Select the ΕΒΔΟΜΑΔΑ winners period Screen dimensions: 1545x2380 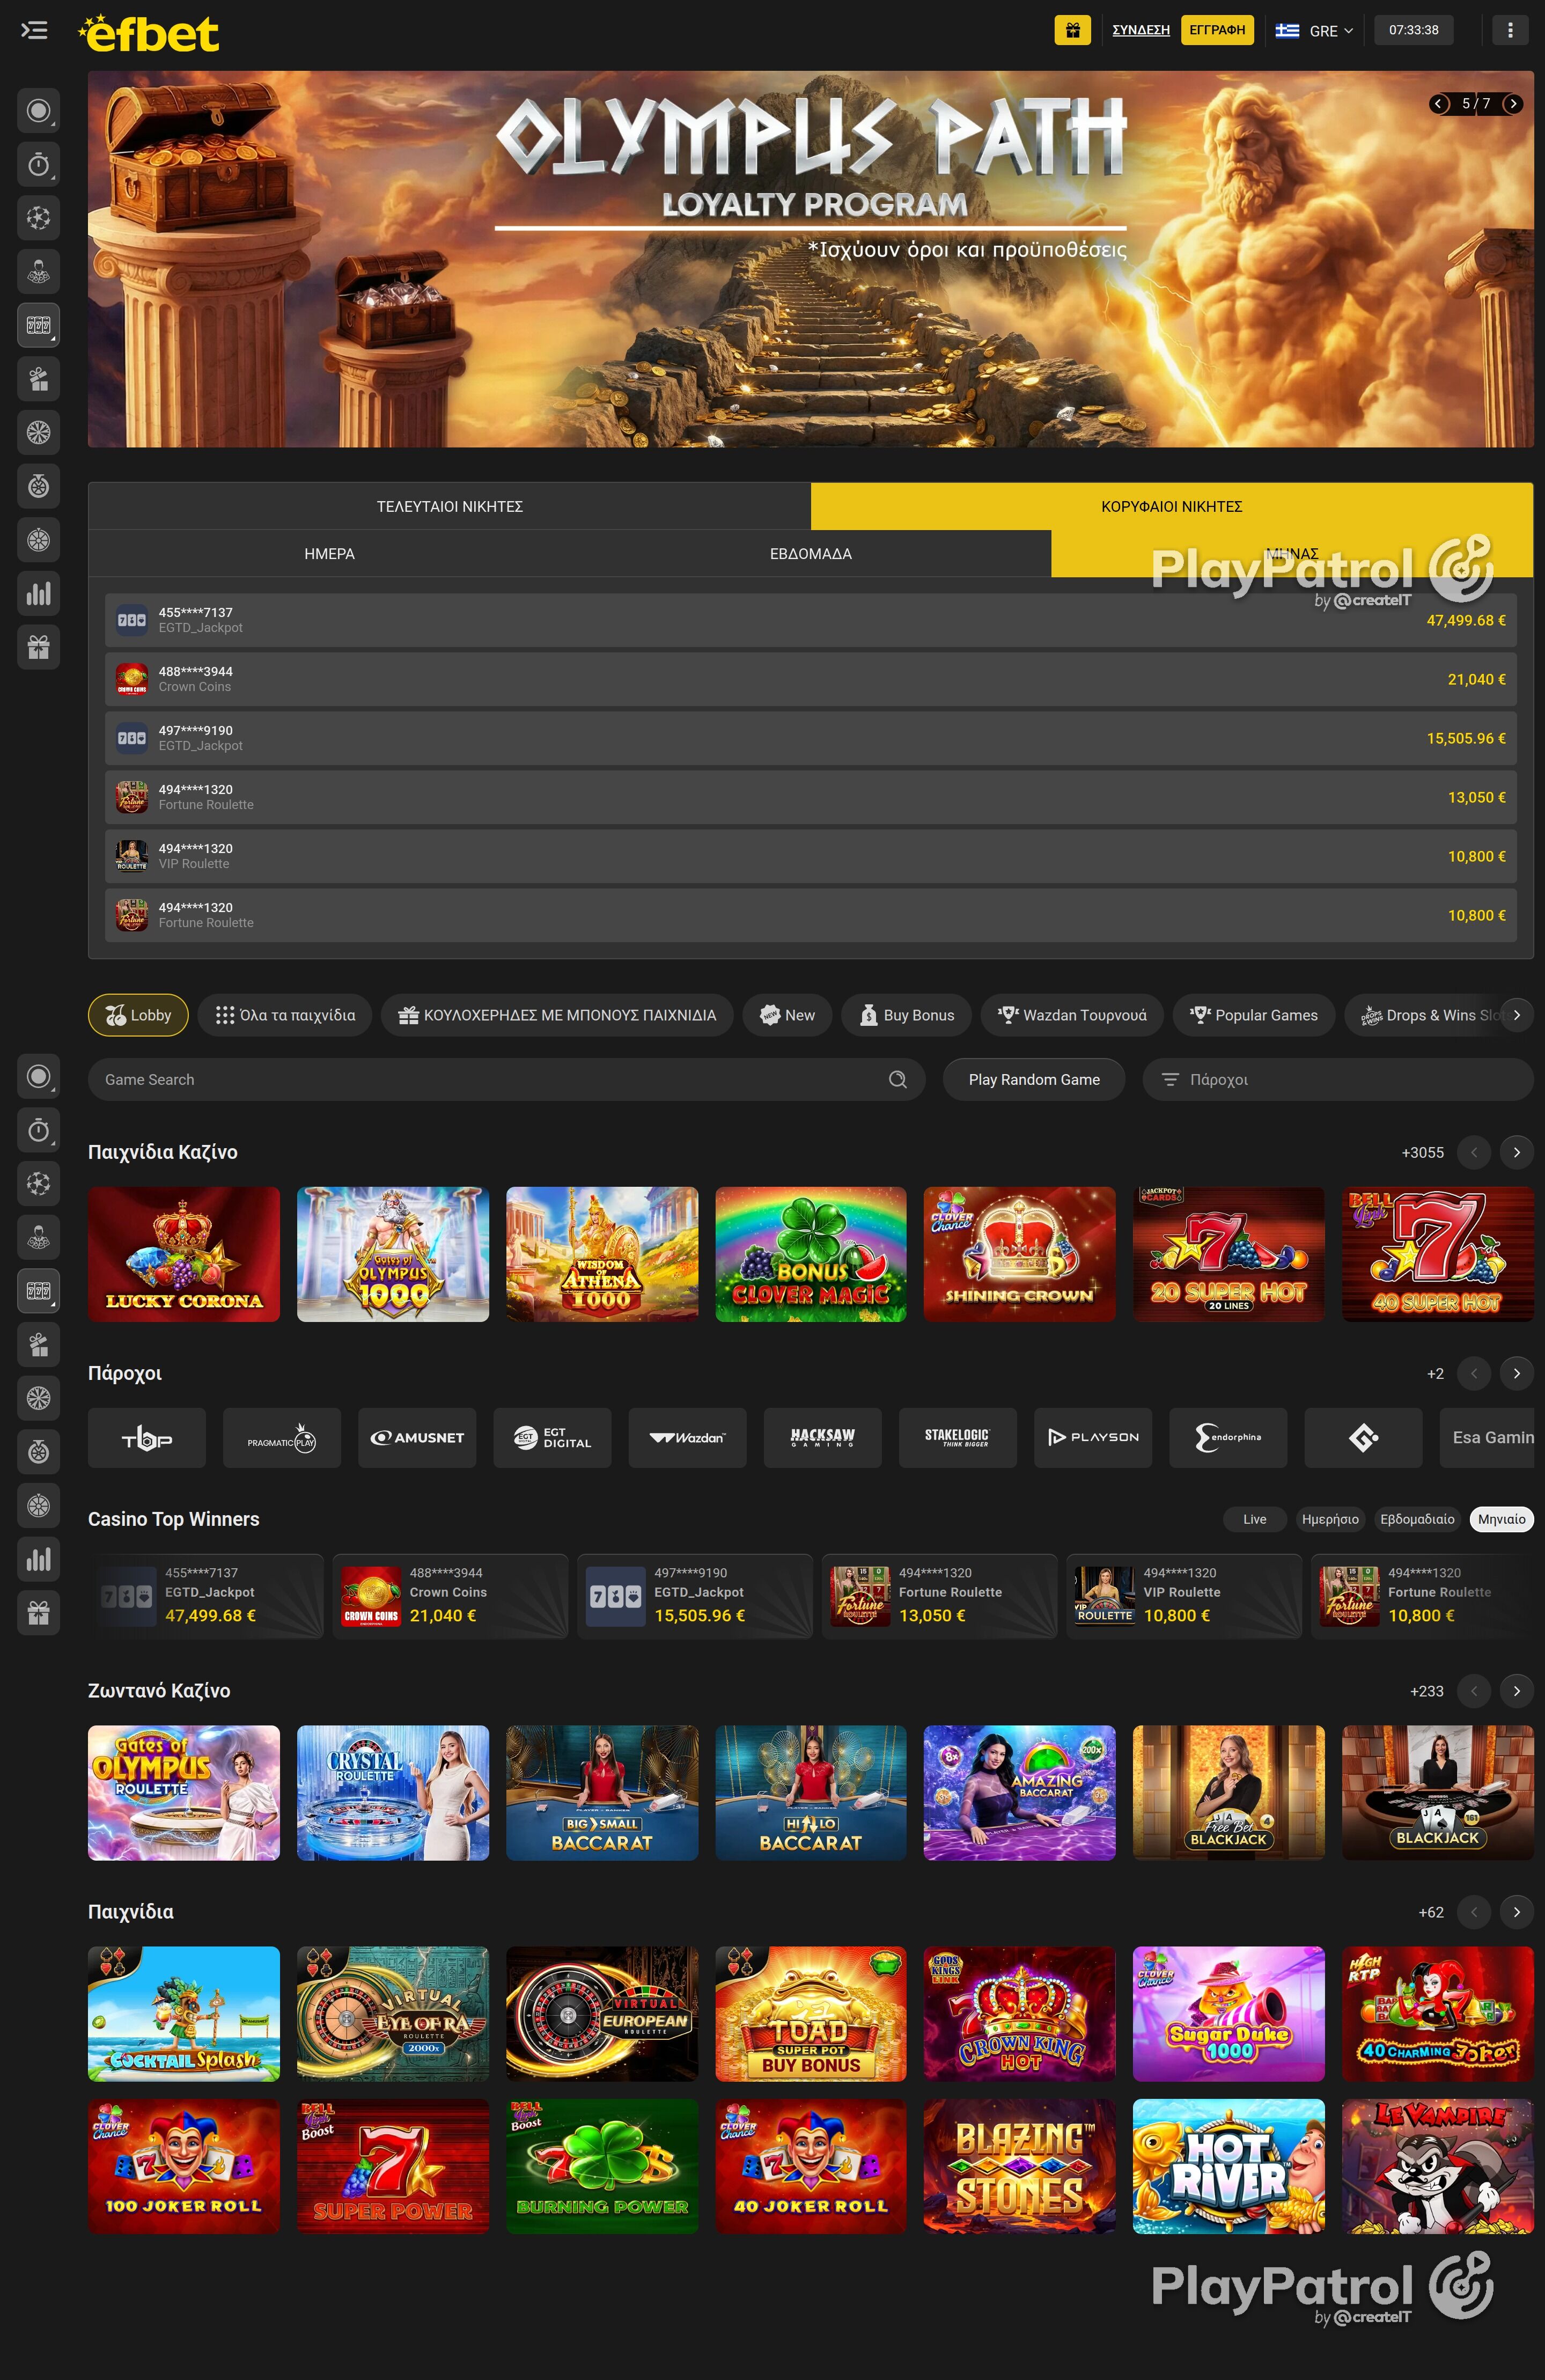810,553
